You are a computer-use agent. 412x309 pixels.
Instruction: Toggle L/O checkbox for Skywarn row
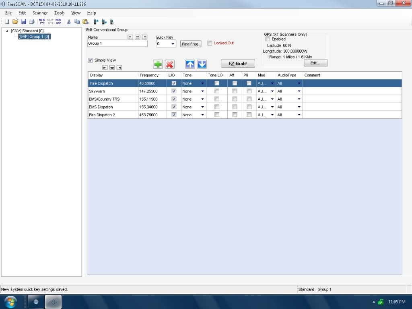[x=174, y=91]
